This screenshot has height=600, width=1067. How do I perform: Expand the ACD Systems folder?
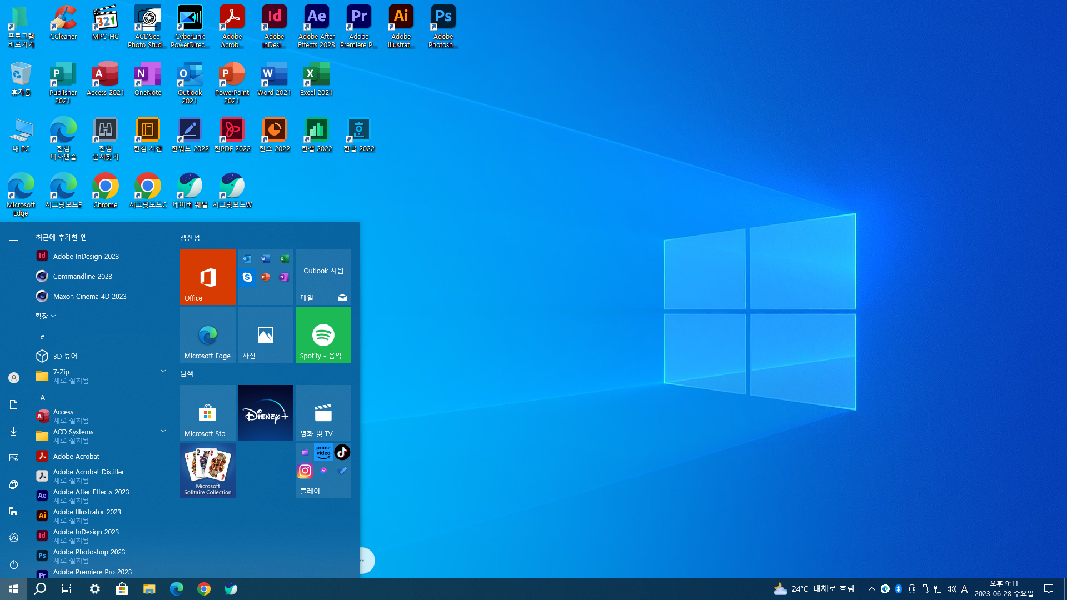[163, 431]
